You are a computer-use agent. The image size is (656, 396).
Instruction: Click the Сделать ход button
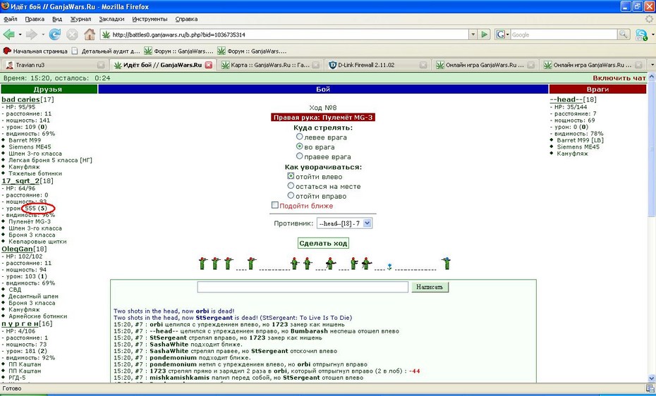323,243
